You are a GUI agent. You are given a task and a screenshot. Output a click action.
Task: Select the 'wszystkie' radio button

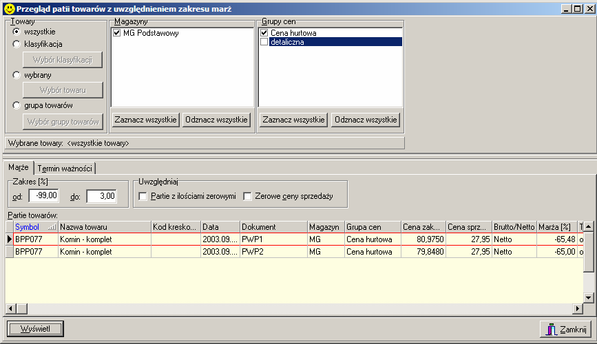point(17,32)
